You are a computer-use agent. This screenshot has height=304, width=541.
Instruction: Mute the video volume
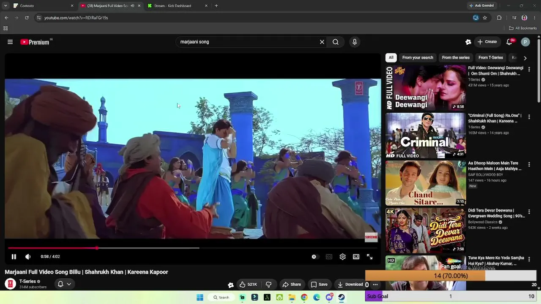[28, 256]
